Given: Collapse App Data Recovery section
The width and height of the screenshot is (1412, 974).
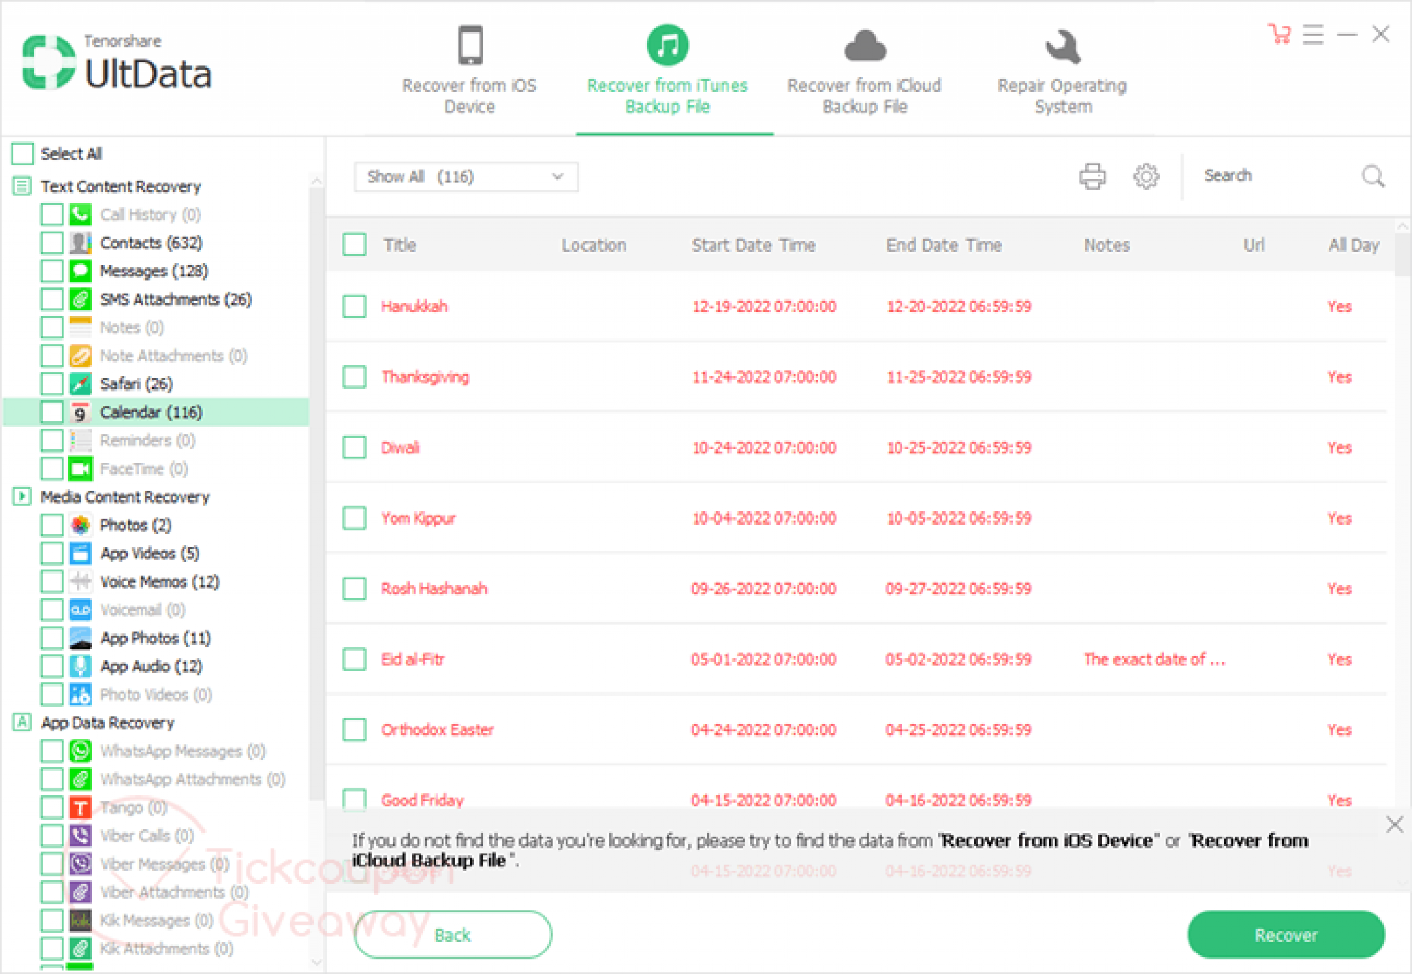Looking at the screenshot, I should point(22,722).
